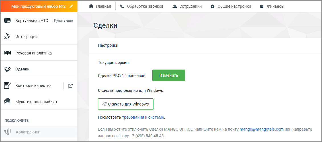Screen dimensions: 322x142
Task: Select Виртуальная АТС in the sidebar
Action: click(x=32, y=21)
